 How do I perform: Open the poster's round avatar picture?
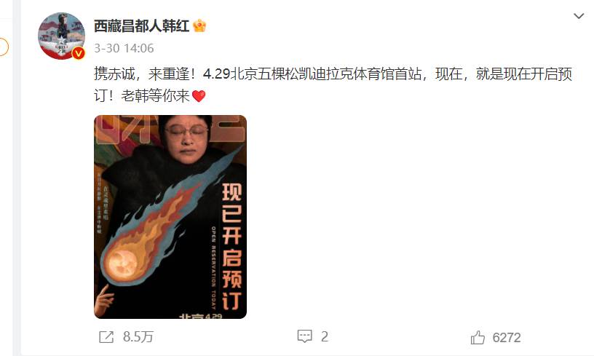point(61,36)
